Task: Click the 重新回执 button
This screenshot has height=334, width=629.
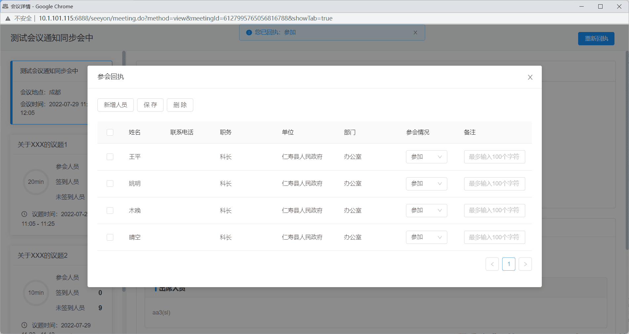Action: click(596, 39)
